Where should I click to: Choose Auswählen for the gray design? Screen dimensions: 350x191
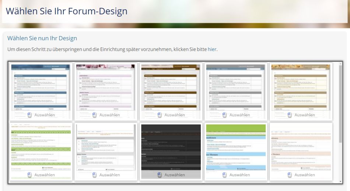(x=239, y=115)
